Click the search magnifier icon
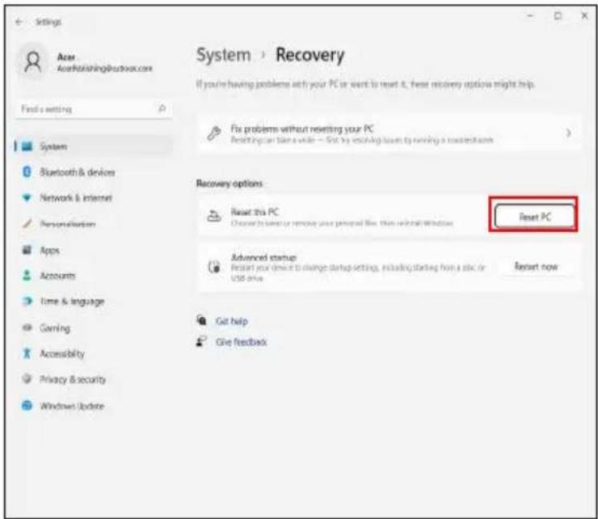598x519 pixels. [162, 109]
